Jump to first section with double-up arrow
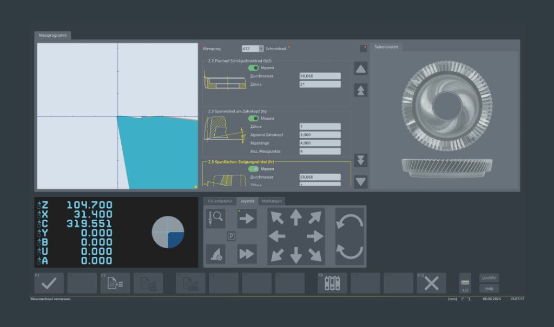This screenshot has width=554, height=327. (361, 90)
